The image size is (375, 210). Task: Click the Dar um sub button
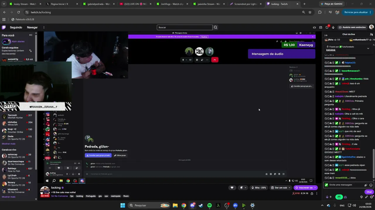(x=281, y=188)
